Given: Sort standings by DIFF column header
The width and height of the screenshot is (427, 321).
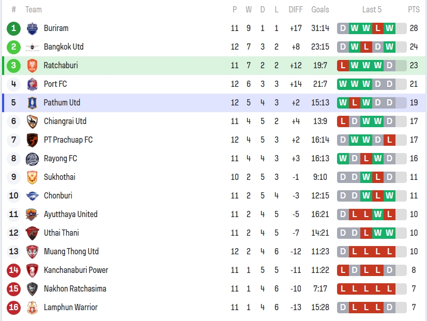Looking at the screenshot, I should [296, 9].
